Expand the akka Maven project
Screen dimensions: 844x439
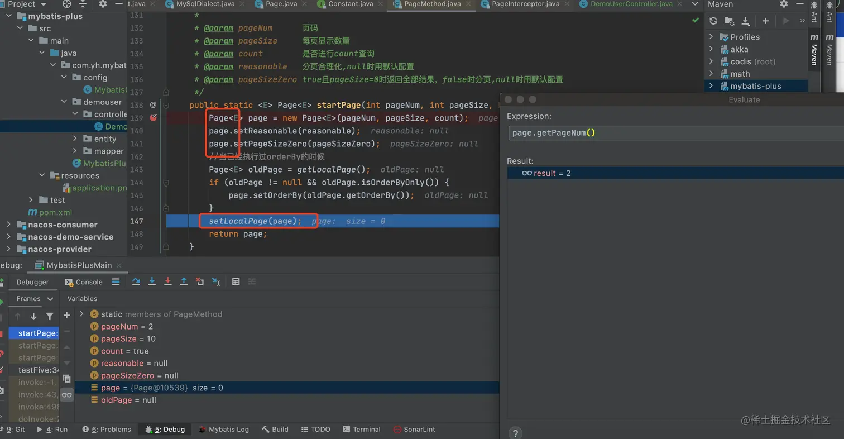coord(711,49)
